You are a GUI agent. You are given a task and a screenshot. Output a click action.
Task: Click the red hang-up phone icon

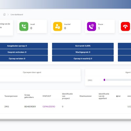point(125,27)
